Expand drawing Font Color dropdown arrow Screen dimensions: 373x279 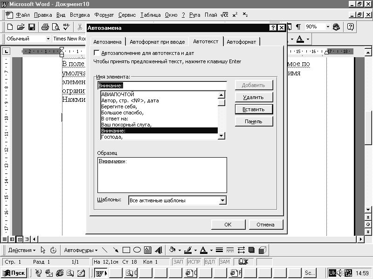pyautogui.click(x=211, y=250)
